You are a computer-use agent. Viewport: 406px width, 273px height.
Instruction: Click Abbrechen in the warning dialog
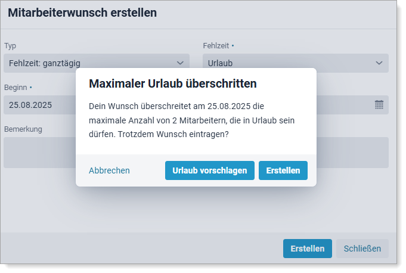tap(109, 170)
